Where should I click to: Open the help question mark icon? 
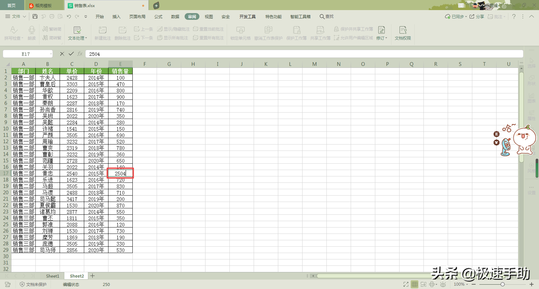point(514,16)
